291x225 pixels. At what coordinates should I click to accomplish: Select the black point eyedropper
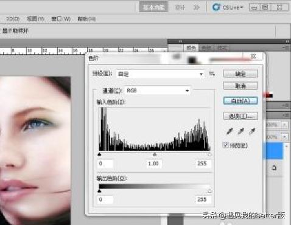230,131
